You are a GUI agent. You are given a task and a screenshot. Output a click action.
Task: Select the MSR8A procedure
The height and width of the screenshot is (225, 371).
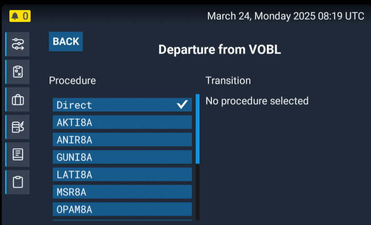(122, 192)
